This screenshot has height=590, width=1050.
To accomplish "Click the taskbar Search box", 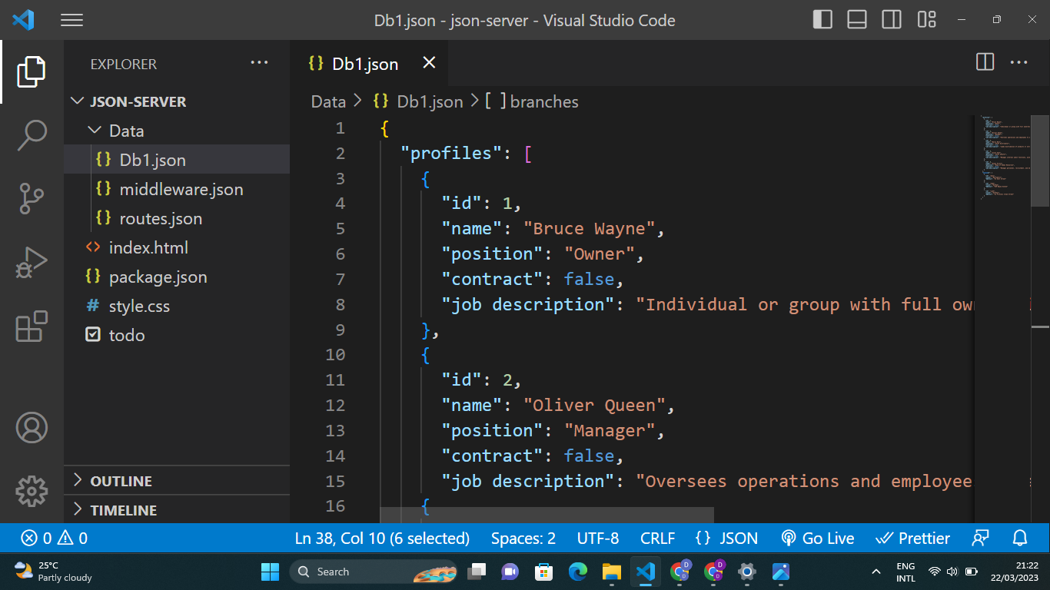I will [373, 572].
